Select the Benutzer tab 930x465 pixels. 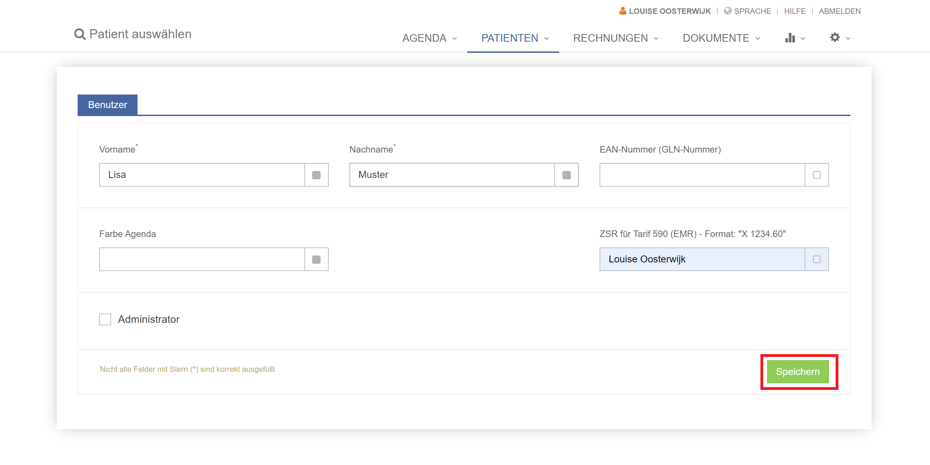point(108,105)
